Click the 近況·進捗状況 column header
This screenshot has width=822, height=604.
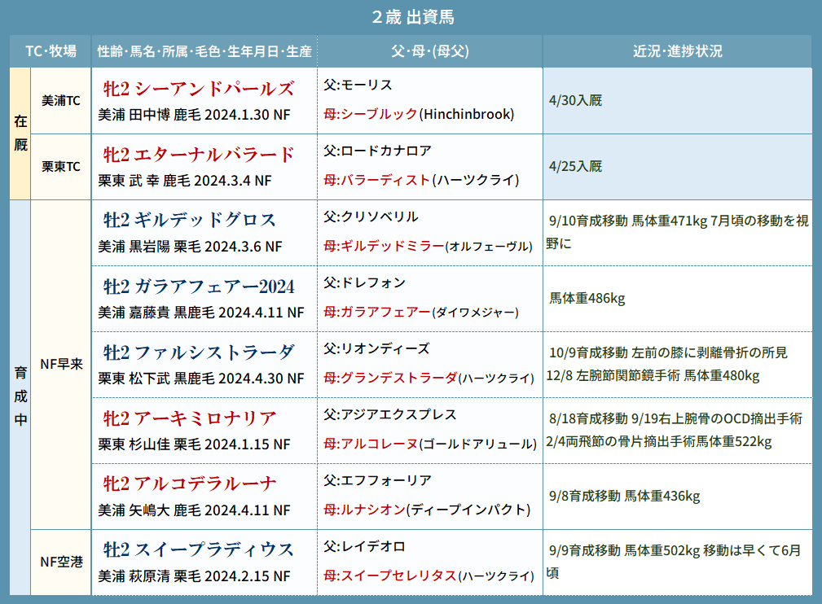pos(677,51)
